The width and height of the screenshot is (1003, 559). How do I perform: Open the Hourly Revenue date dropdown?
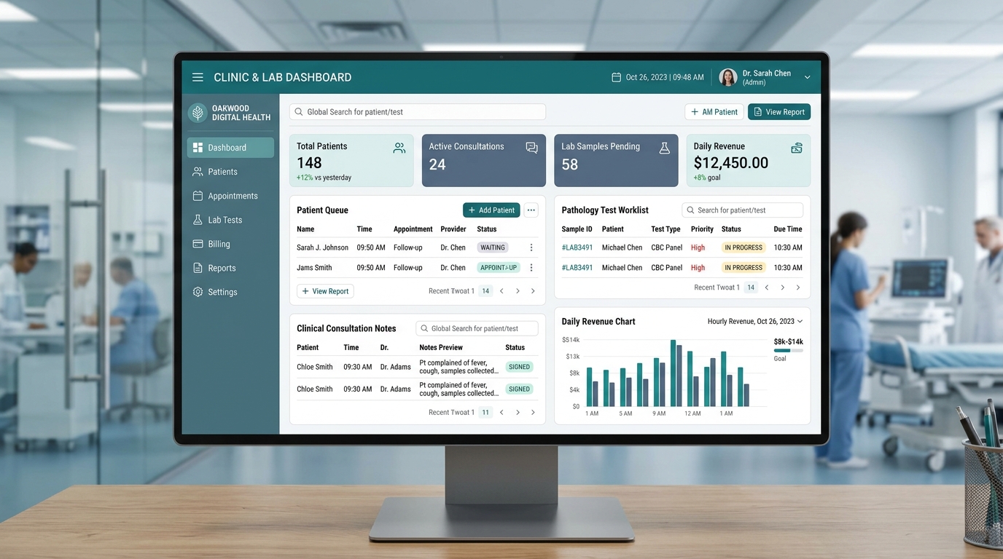coord(755,321)
